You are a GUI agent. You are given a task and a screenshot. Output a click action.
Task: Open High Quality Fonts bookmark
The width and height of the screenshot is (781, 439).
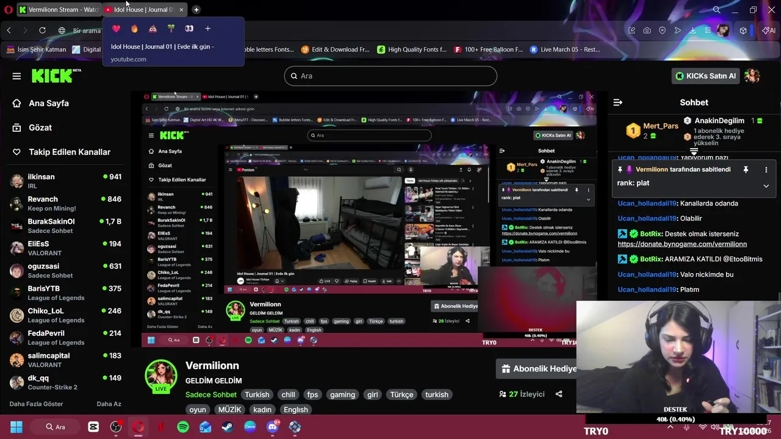(412, 49)
